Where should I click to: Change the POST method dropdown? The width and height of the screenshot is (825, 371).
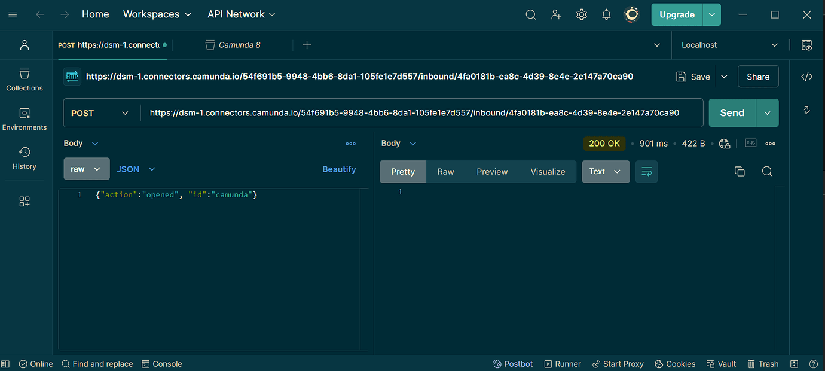(100, 113)
